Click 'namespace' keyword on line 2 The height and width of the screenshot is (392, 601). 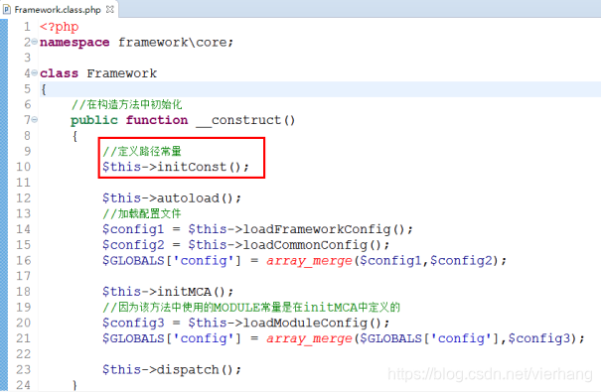coord(75,43)
